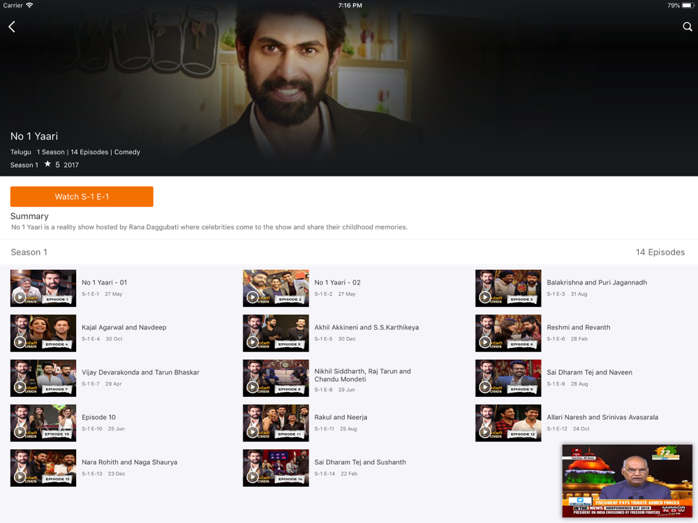Viewport: 698px width, 523px height.
Task: Play icon on No 1 Yaari - 01 thumbnail
Action: coord(20,297)
